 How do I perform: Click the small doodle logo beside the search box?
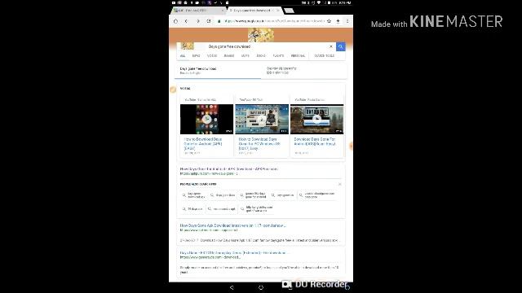(187, 46)
